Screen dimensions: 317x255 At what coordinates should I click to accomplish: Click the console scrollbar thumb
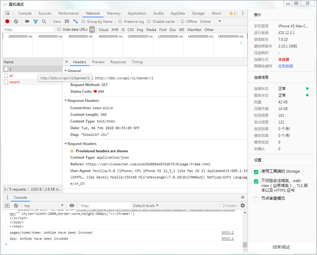pos(245,245)
